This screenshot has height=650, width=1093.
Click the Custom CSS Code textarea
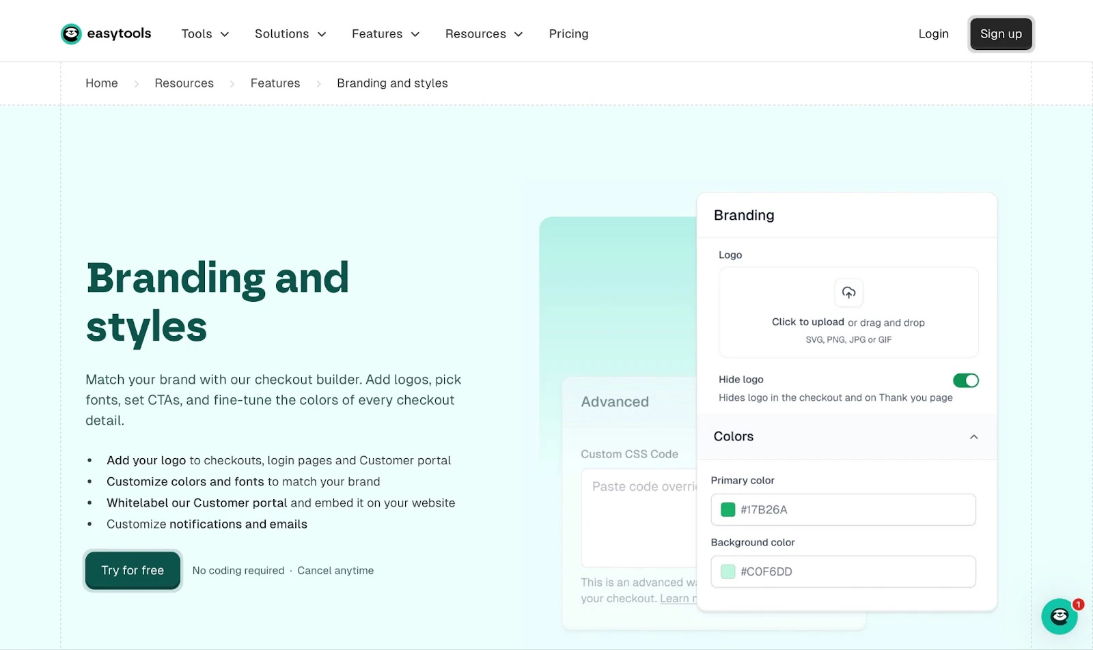[639, 518]
